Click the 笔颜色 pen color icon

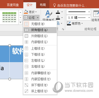(x=69, y=23)
